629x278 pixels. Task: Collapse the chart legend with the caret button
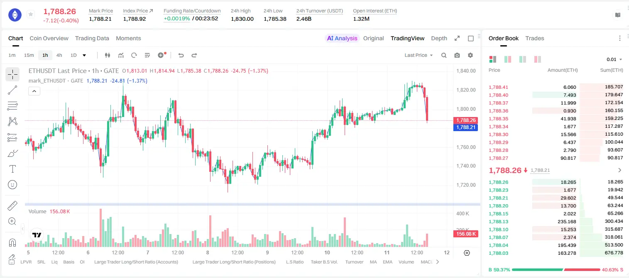(34, 91)
